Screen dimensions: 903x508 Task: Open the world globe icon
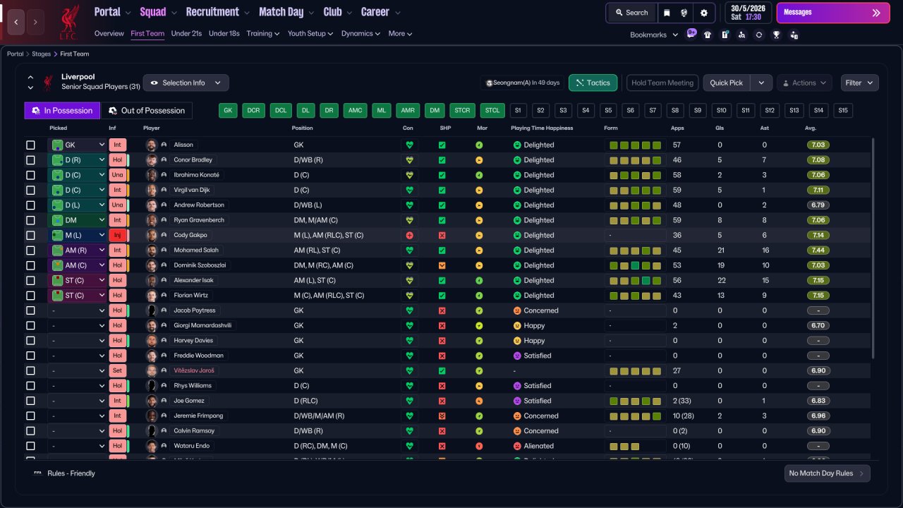click(684, 13)
